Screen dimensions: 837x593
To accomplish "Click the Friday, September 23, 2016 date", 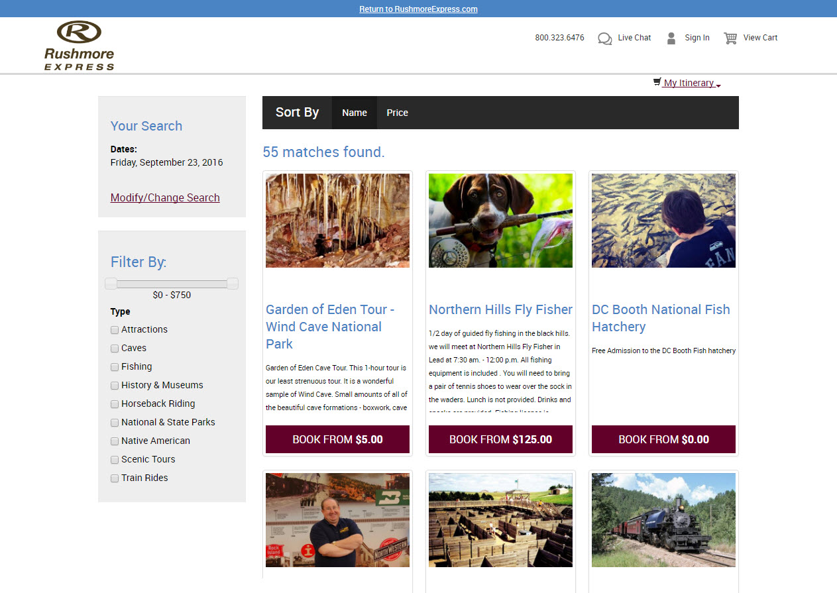I will coord(166,162).
